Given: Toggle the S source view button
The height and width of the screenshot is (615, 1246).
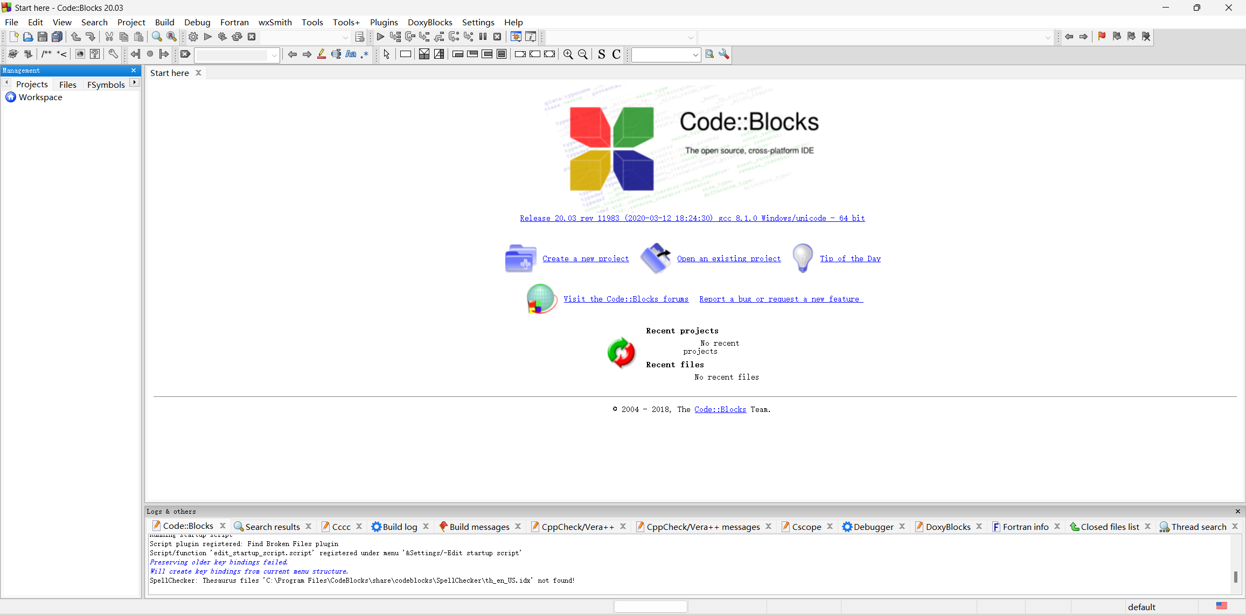Looking at the screenshot, I should point(601,54).
